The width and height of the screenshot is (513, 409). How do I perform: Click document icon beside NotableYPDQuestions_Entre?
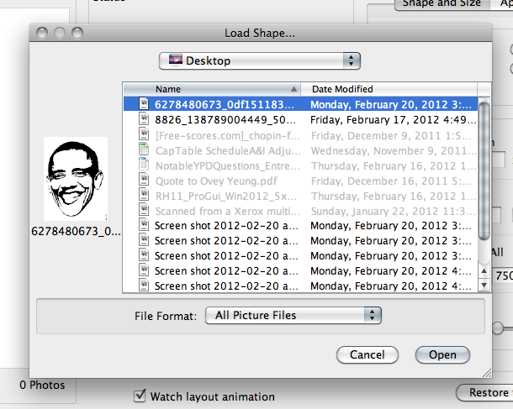coord(144,165)
